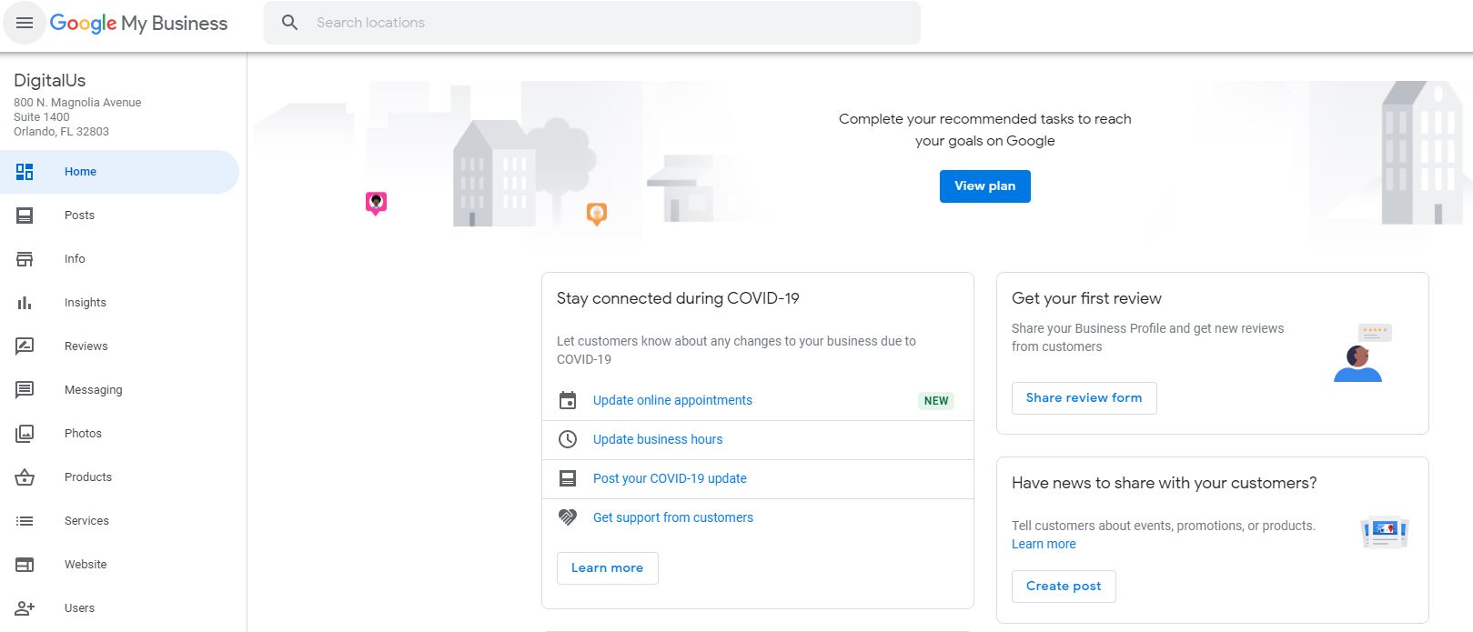Viewport: 1473px width, 632px height.
Task: Click the Website sidebar icon
Action: (x=25, y=565)
